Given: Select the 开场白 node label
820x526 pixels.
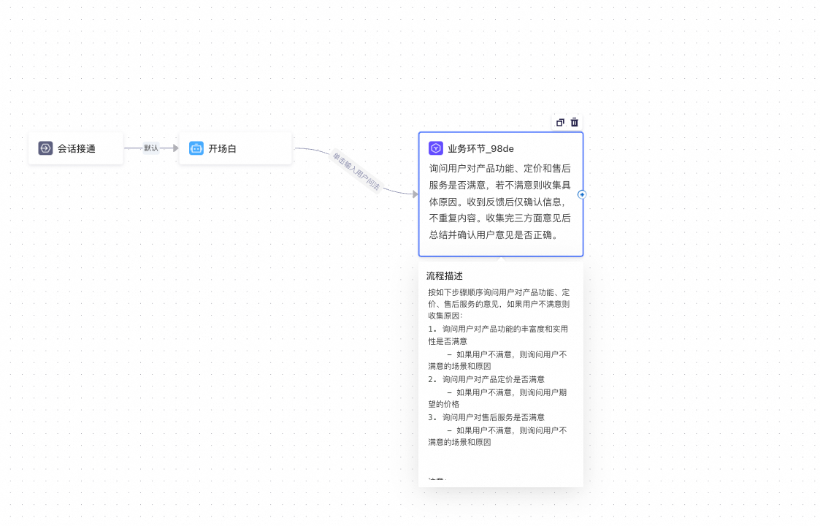Looking at the screenshot, I should coord(222,148).
